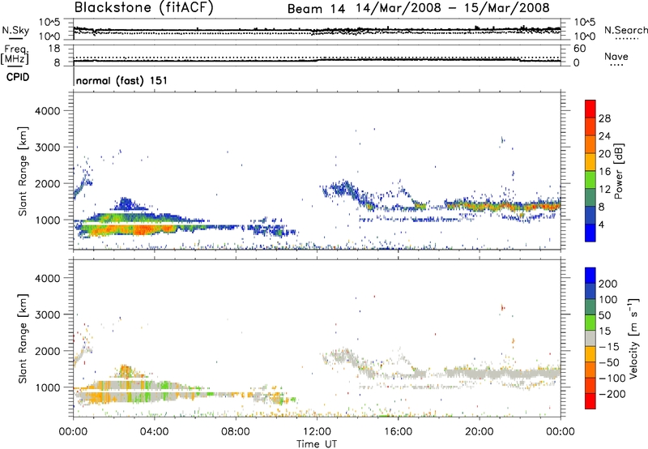648x449 pixels.
Task: Click the "18" frequency axis tick
Action: pyautogui.click(x=54, y=49)
